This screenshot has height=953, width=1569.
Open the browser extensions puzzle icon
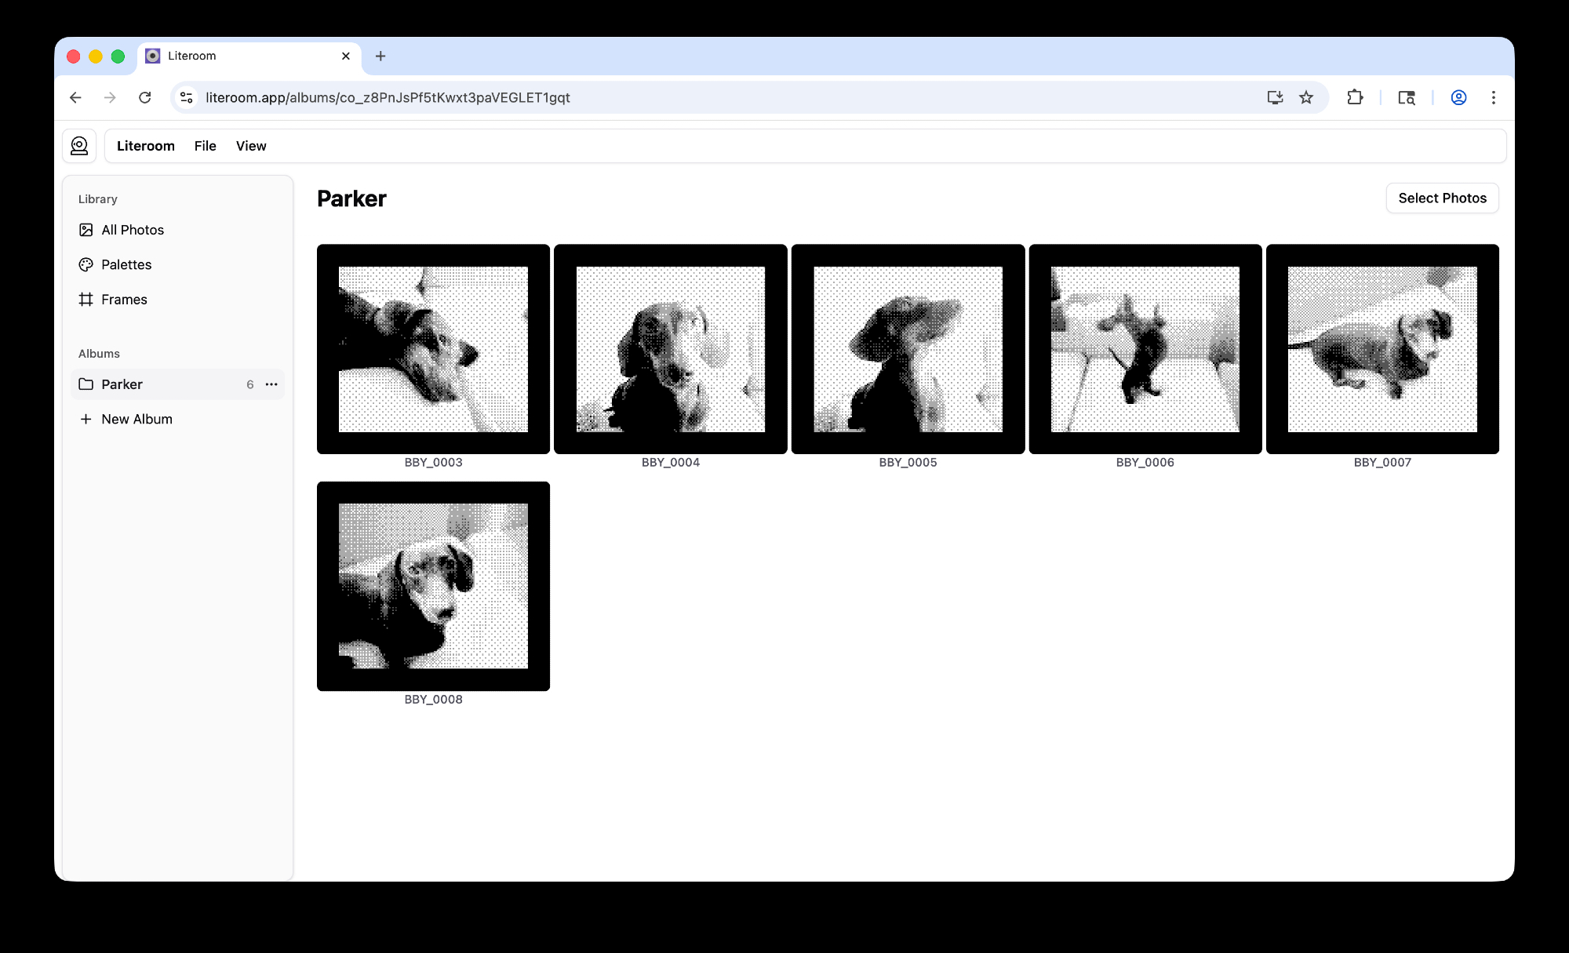(1355, 97)
